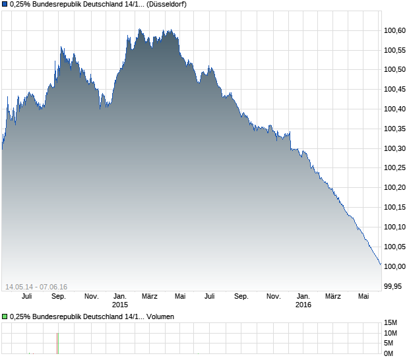Click the green Volumen legend swatch
409x360 pixels.
pos(5,316)
